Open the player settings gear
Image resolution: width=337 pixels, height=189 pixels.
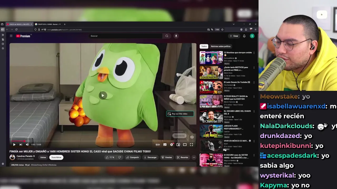tap(172, 145)
